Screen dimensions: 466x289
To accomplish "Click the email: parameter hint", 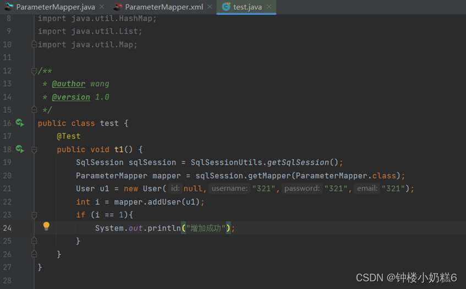I will pyautogui.click(x=367, y=188).
